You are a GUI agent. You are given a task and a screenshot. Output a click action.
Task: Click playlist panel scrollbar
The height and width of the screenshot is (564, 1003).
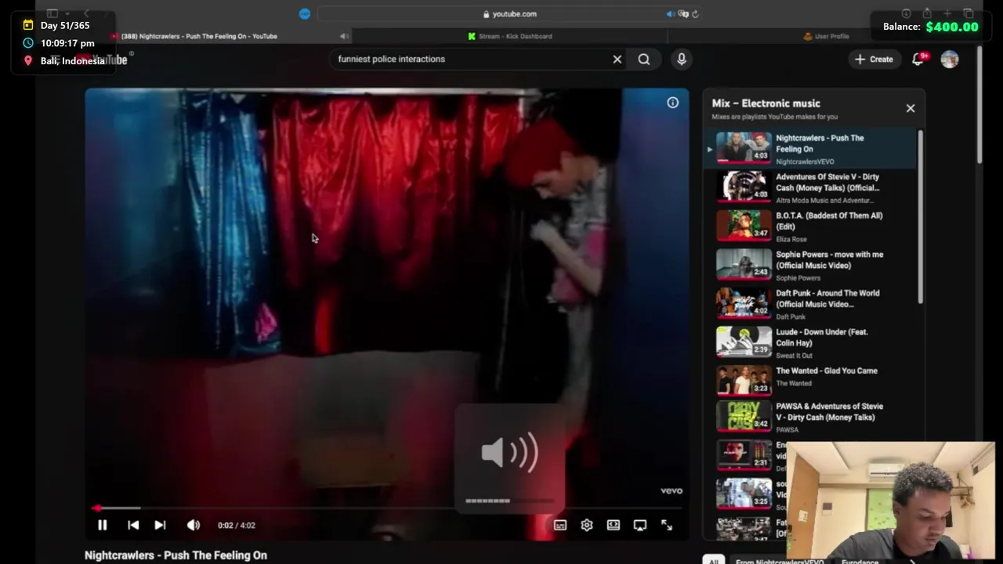[x=921, y=218]
